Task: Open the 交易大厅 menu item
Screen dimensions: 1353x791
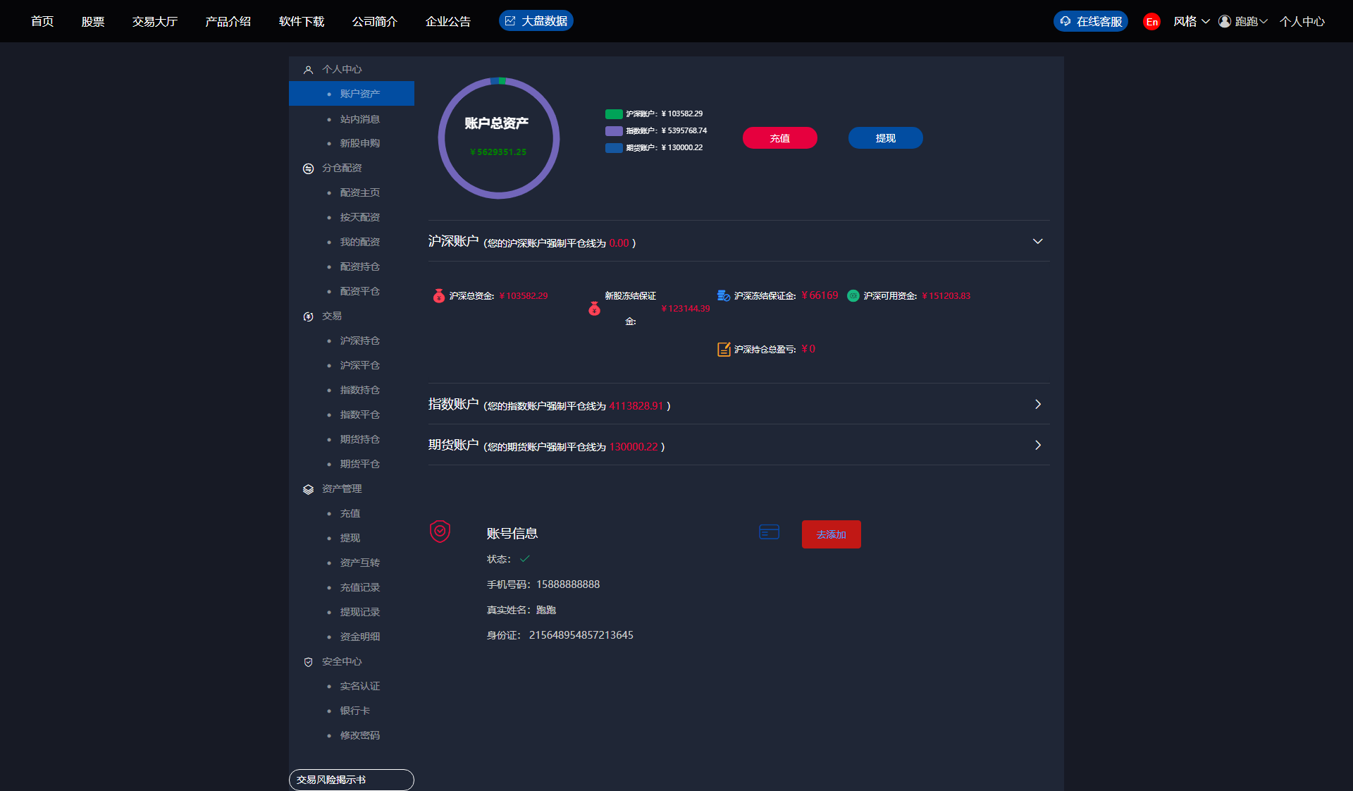Action: coord(154,21)
